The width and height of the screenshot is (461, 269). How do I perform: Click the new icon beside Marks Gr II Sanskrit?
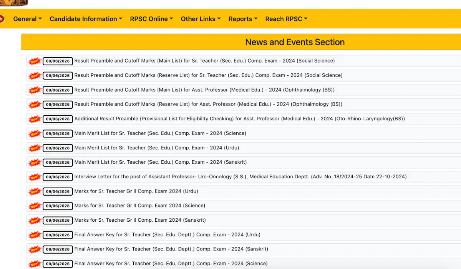(x=35, y=221)
